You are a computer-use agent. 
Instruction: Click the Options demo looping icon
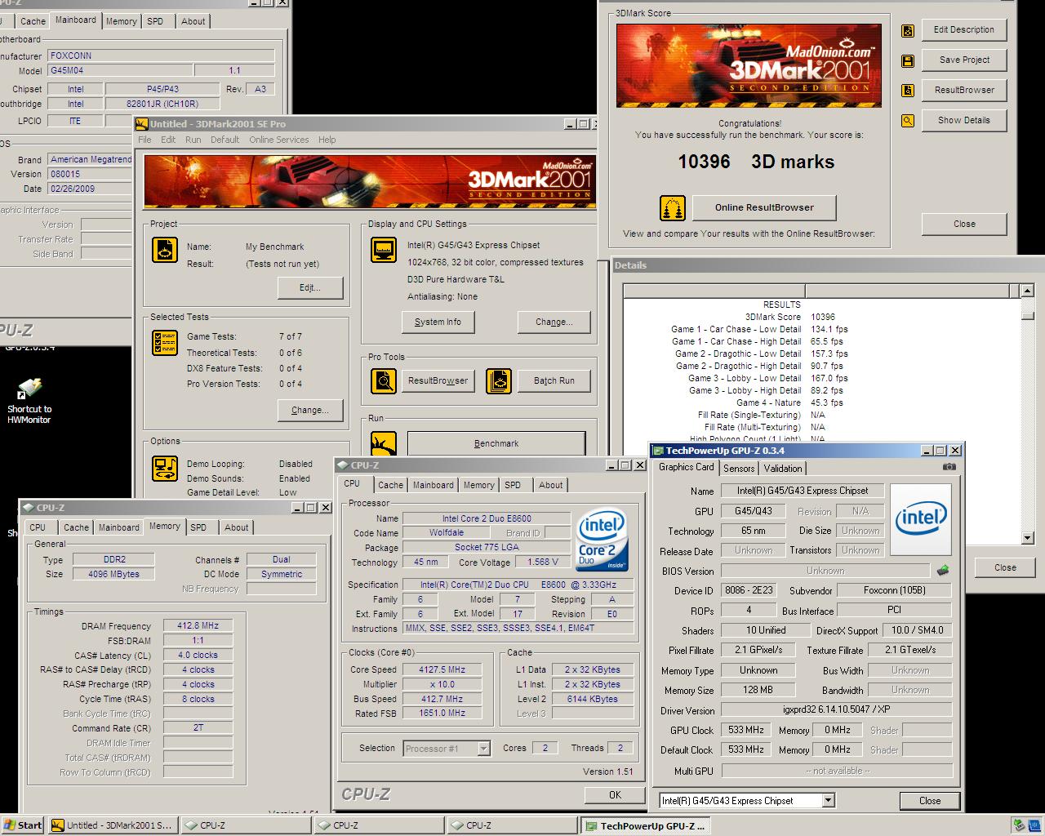point(165,469)
